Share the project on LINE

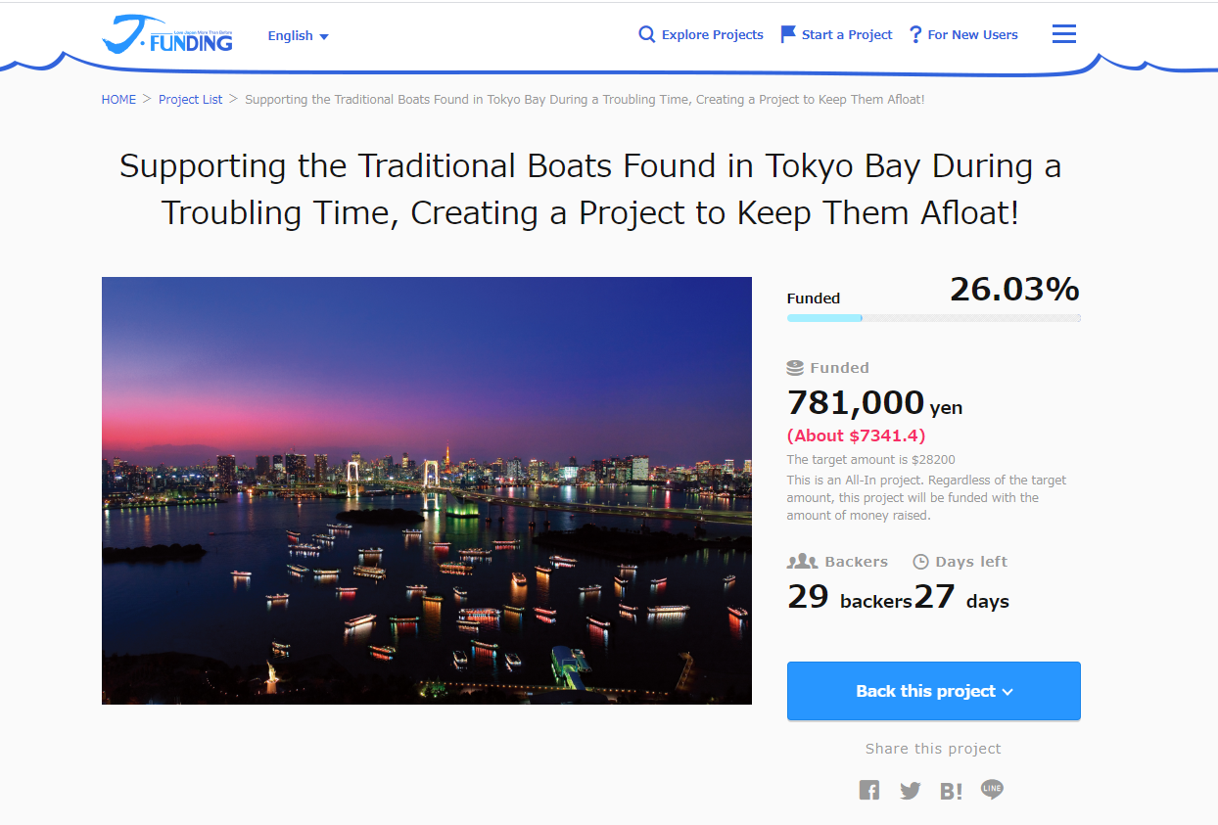click(993, 789)
